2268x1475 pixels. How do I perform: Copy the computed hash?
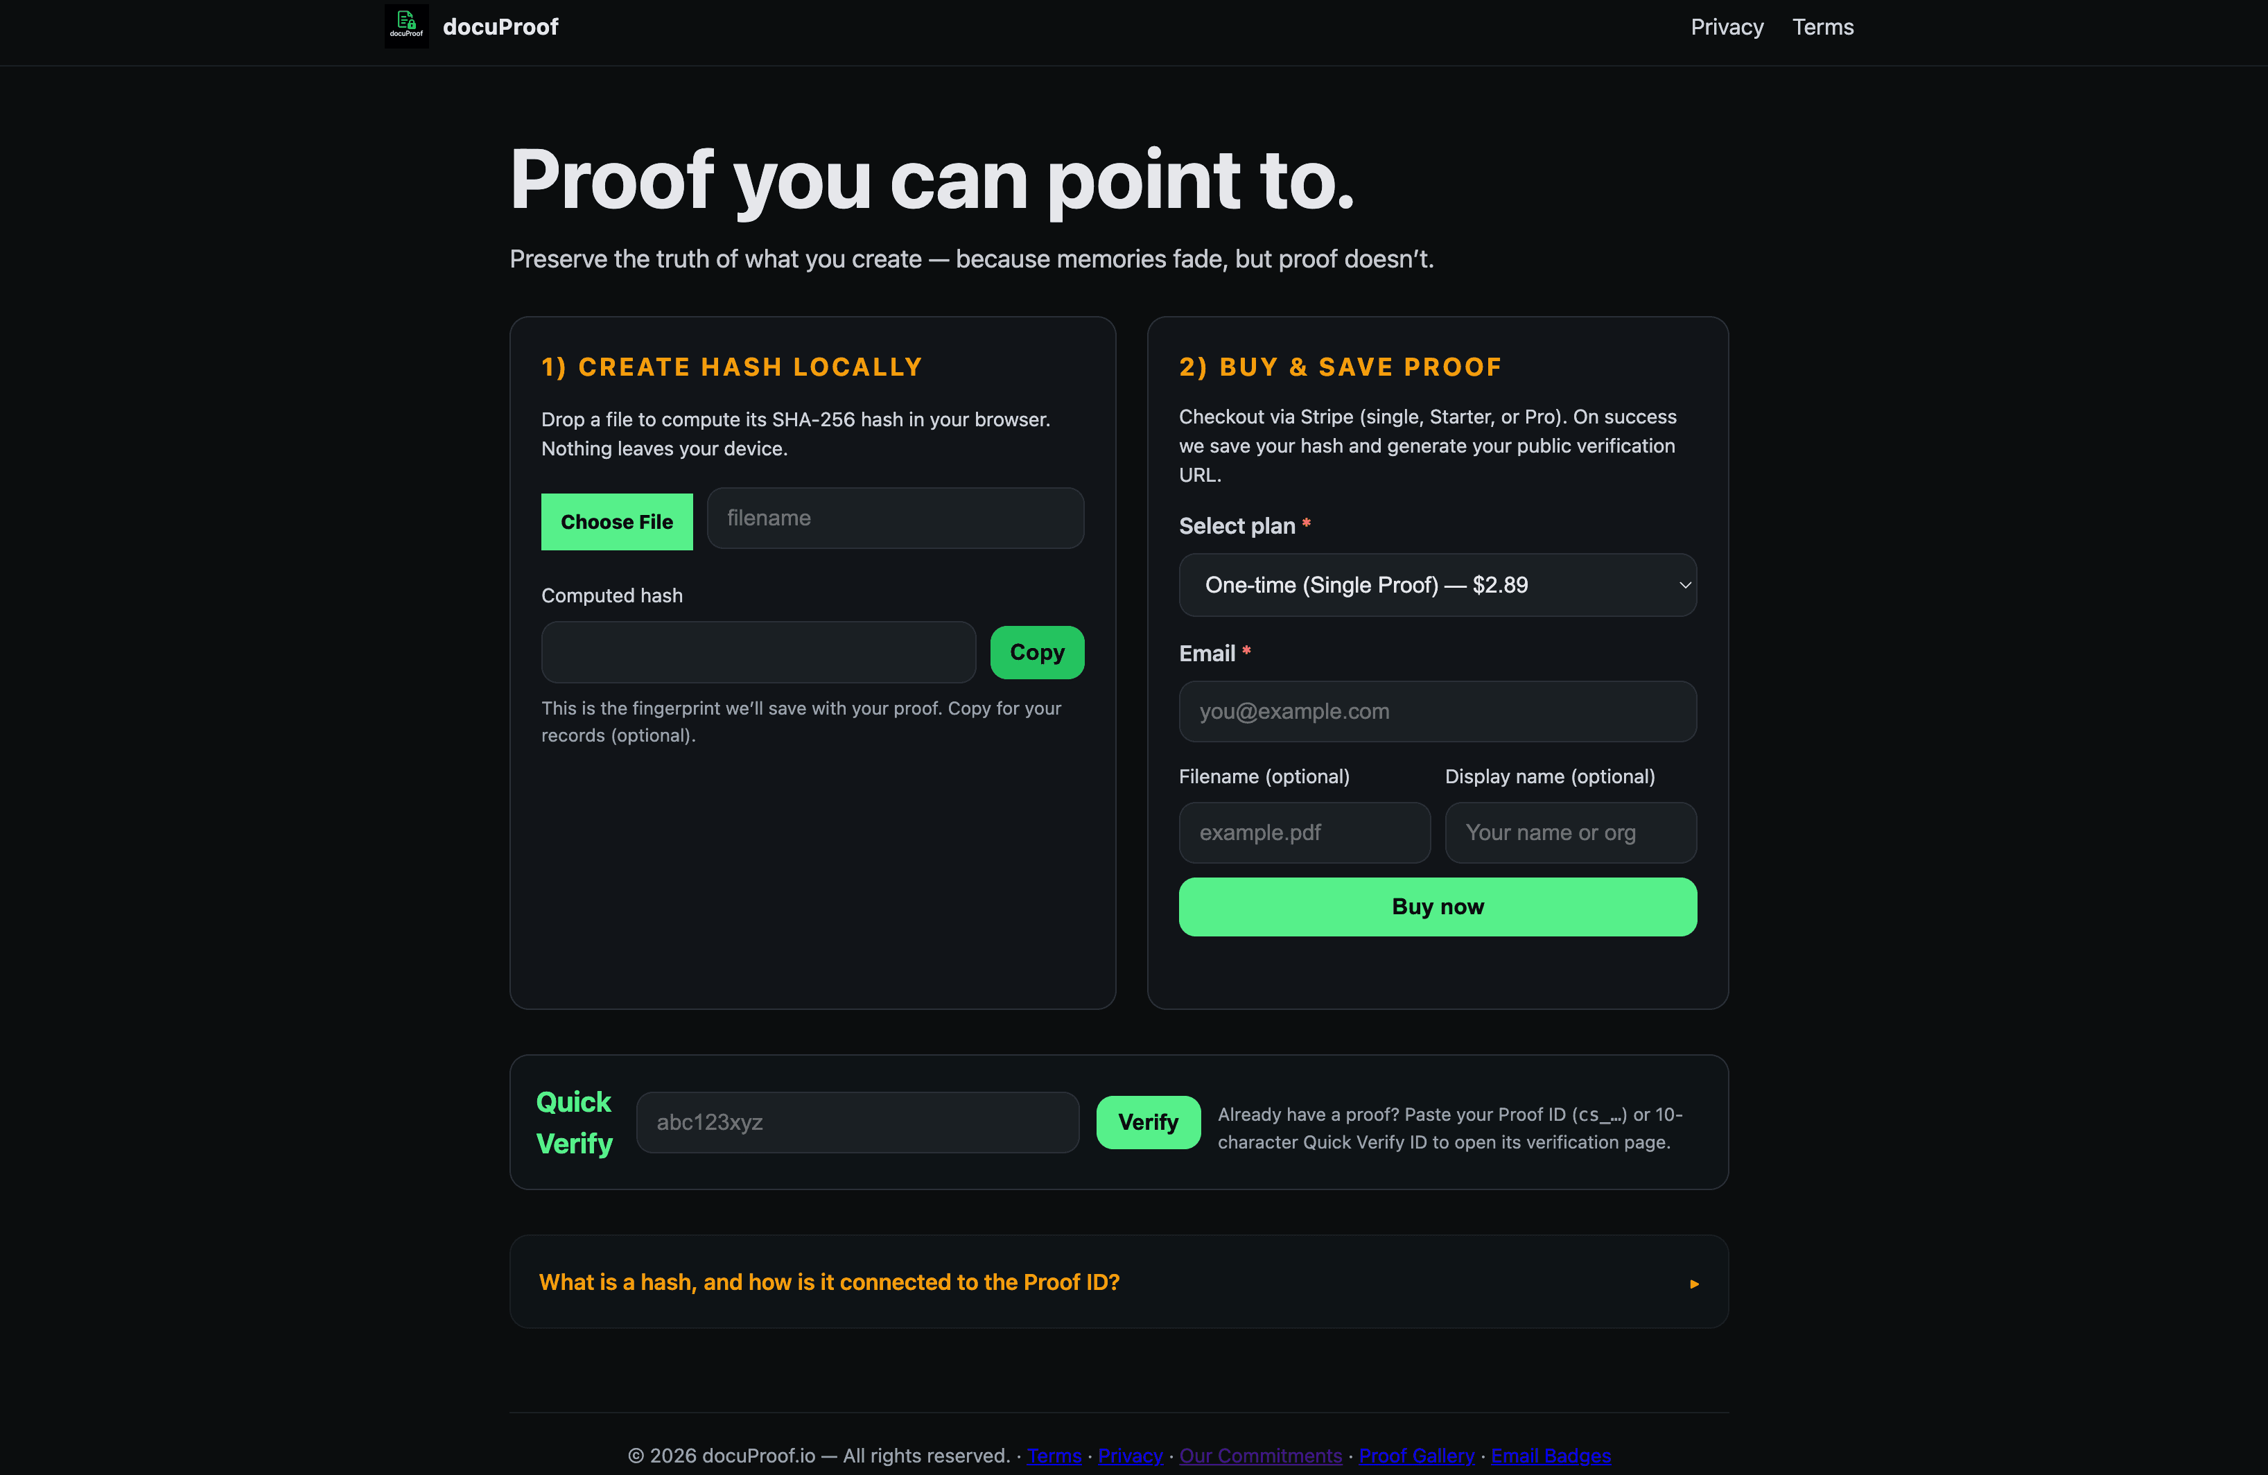click(x=1036, y=652)
